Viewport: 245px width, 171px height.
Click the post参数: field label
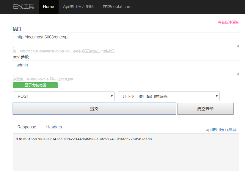(21, 57)
